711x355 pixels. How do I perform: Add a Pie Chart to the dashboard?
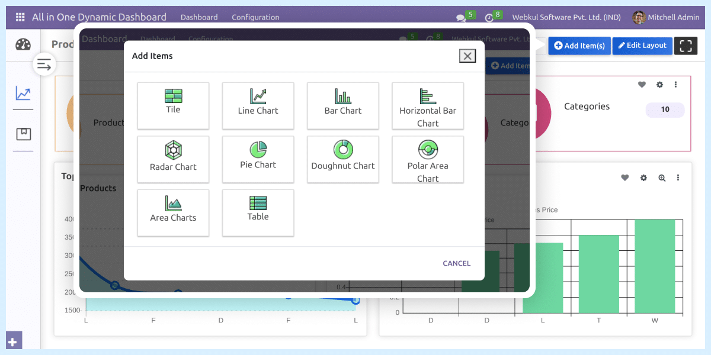(x=258, y=159)
